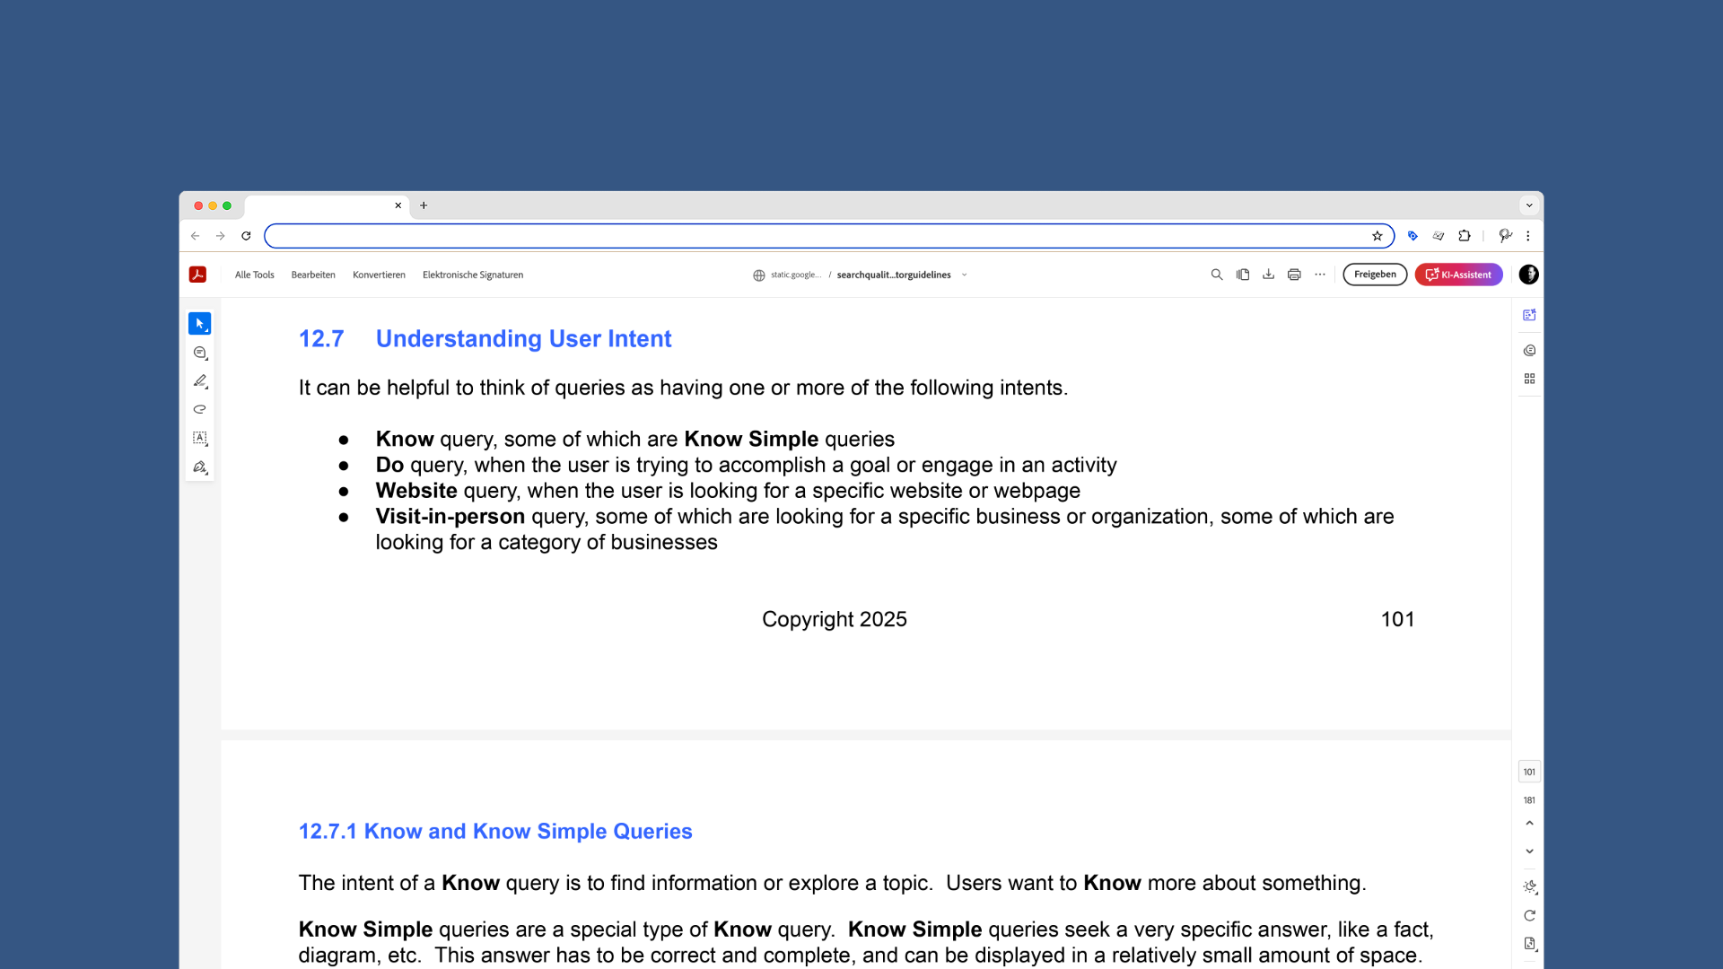This screenshot has width=1723, height=969.
Task: Click the search magnifier in Acrobat toolbar
Action: 1216,275
